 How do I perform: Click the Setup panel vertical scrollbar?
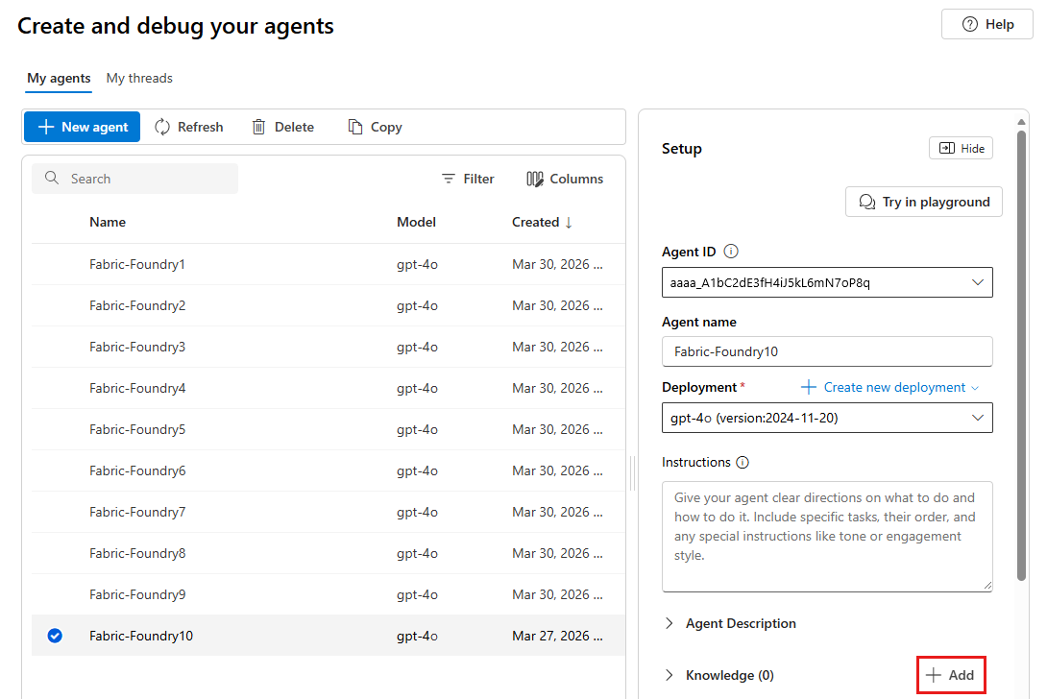[x=1021, y=355]
